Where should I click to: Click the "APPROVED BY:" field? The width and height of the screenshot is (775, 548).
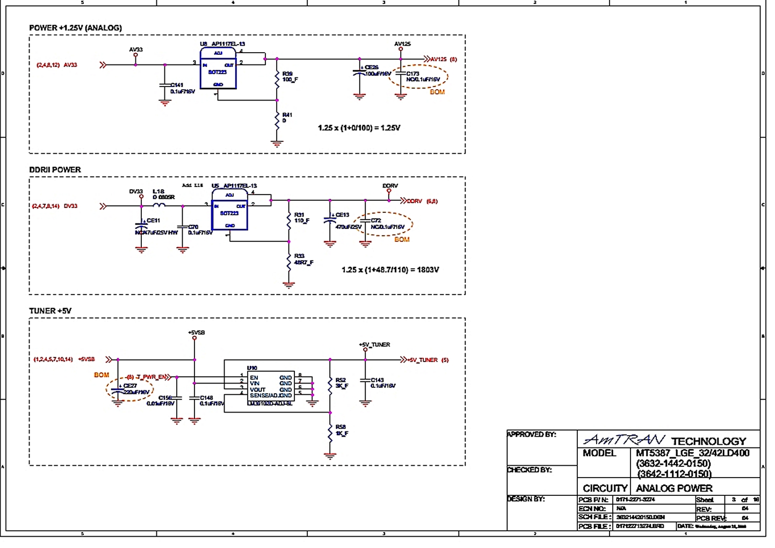click(532, 434)
